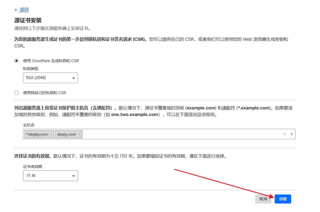Click the 使用 Cloudflare 生成私钥和 CSR option label
Image resolution: width=320 pixels, height=212 pixels.
coord(51,61)
